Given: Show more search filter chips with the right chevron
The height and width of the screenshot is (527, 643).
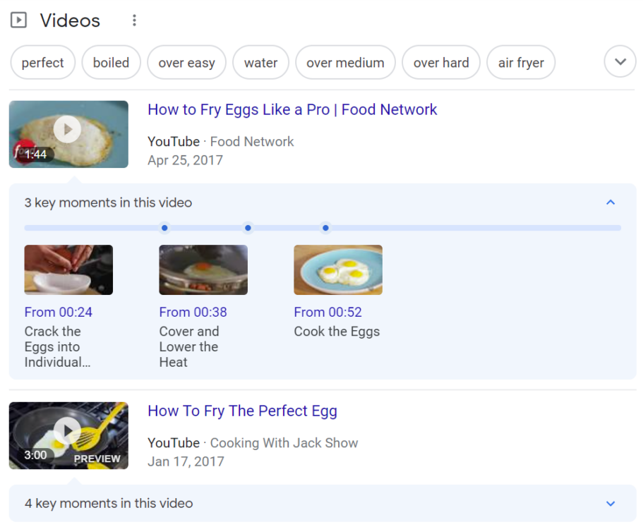Looking at the screenshot, I should pyautogui.click(x=620, y=62).
